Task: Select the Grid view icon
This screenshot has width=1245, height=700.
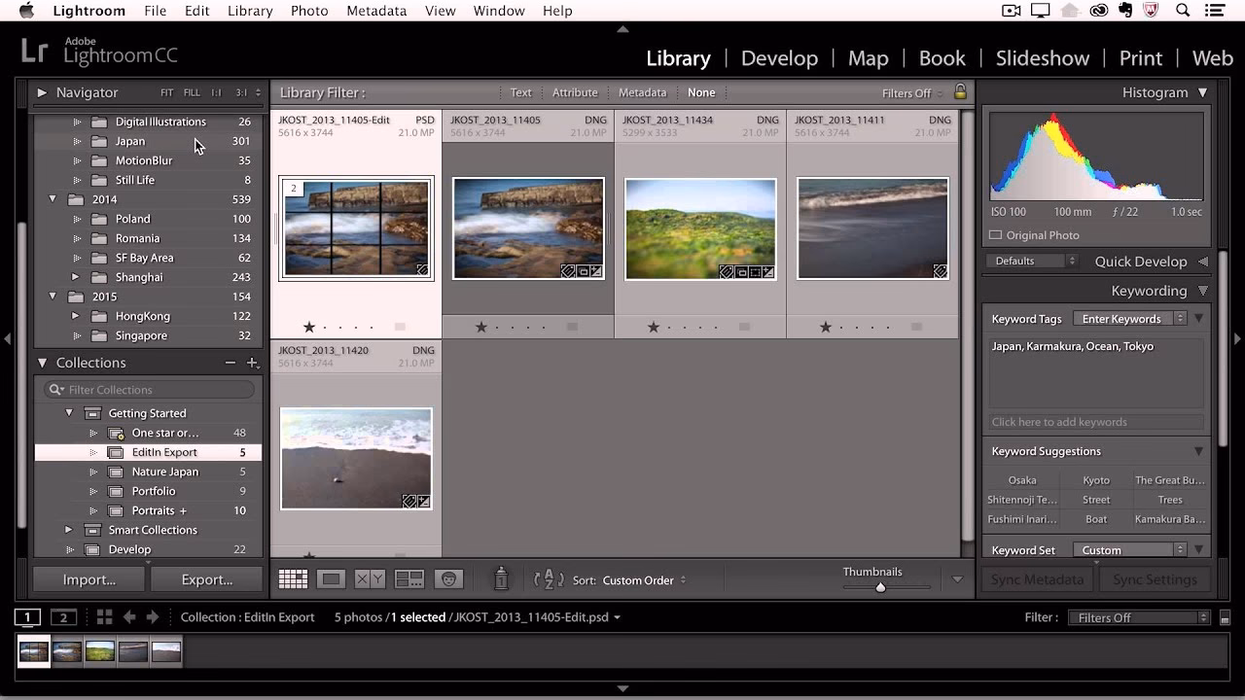Action: coord(293,578)
